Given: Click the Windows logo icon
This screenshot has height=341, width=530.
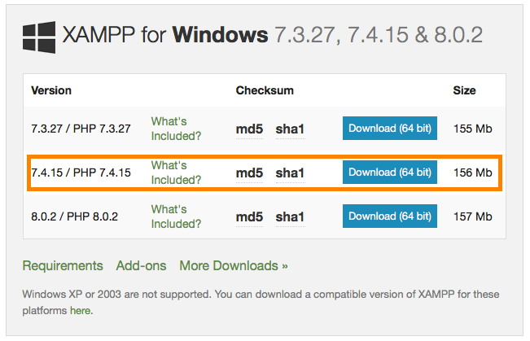Looking at the screenshot, I should coord(39,37).
